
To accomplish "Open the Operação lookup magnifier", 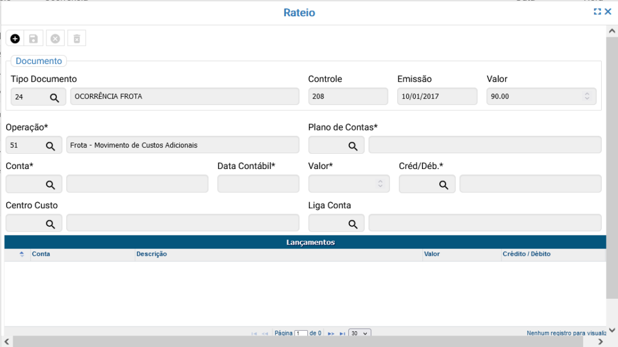I will tap(51, 145).
